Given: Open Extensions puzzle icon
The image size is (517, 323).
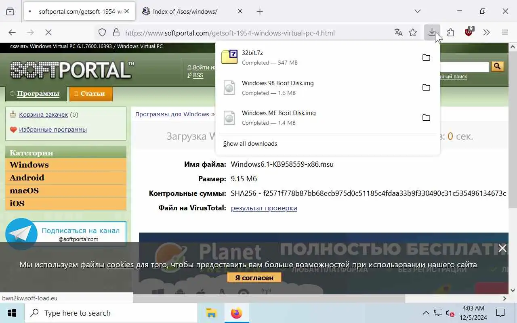Looking at the screenshot, I should click(x=450, y=33).
